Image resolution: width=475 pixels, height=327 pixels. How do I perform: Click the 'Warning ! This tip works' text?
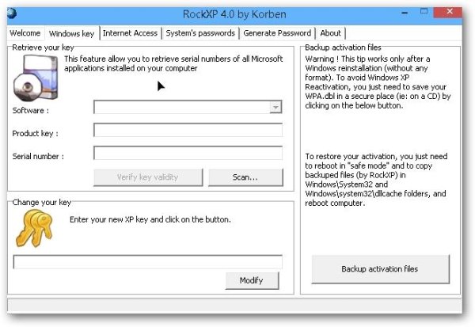coord(378,82)
